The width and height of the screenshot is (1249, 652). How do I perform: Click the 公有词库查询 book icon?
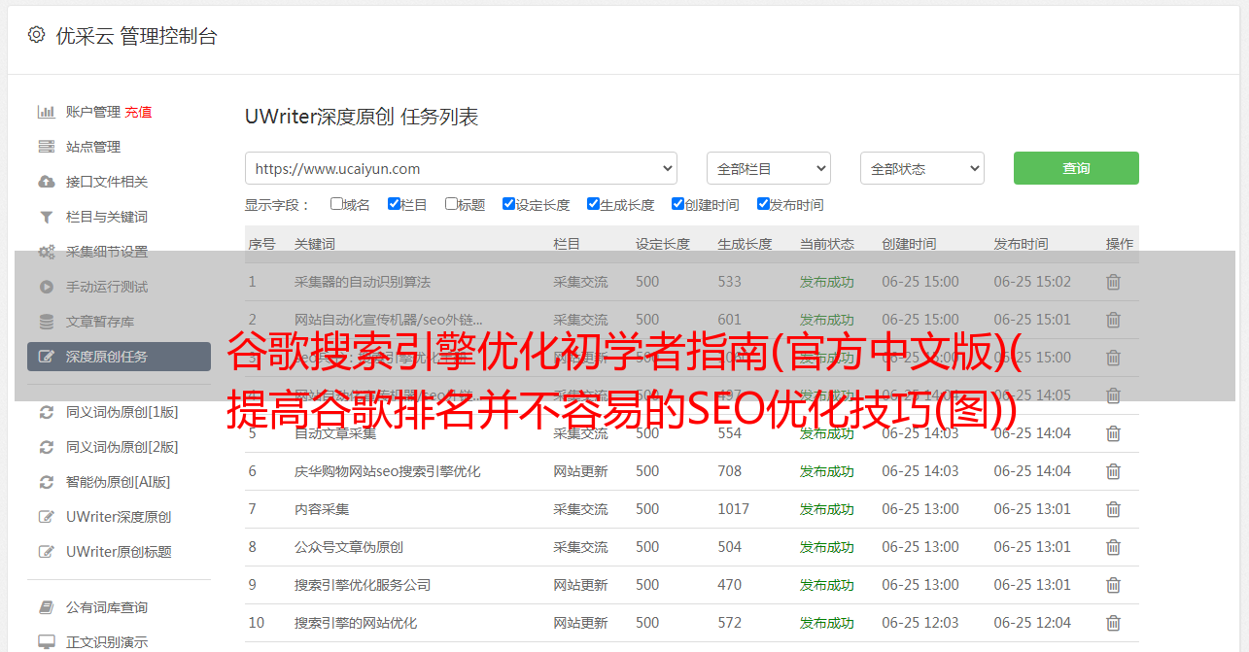click(x=46, y=607)
